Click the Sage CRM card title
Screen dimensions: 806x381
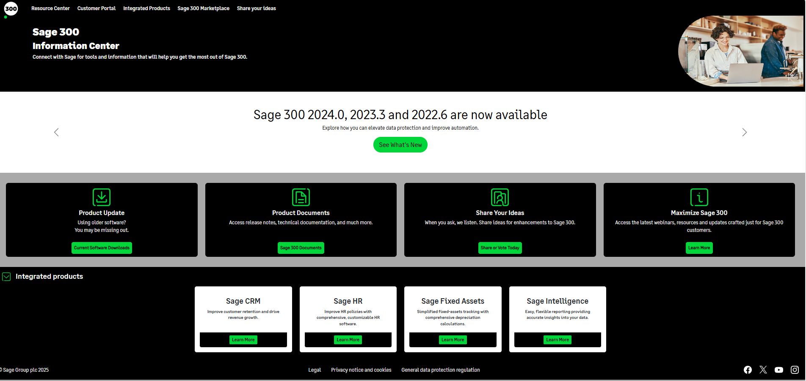243,301
